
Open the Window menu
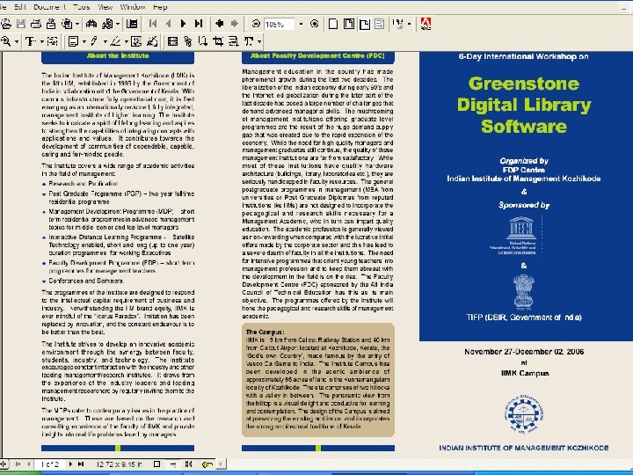click(133, 7)
